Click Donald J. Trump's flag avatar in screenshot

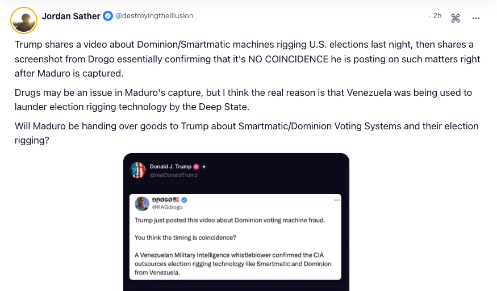[138, 170]
